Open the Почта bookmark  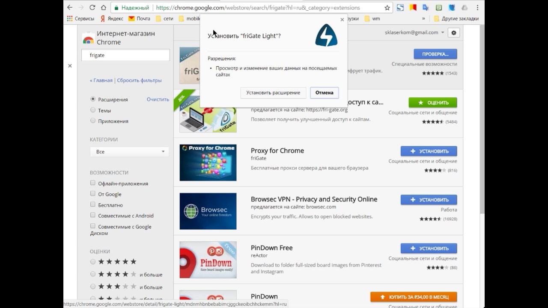pyautogui.click(x=139, y=19)
